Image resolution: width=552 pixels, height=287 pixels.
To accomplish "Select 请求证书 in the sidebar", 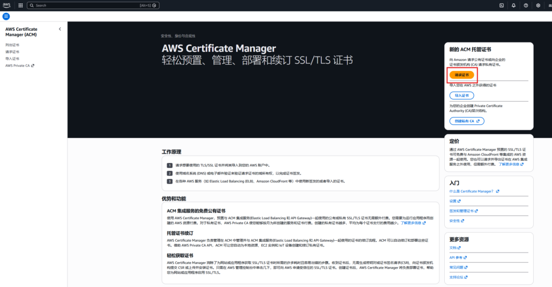I will point(12,52).
